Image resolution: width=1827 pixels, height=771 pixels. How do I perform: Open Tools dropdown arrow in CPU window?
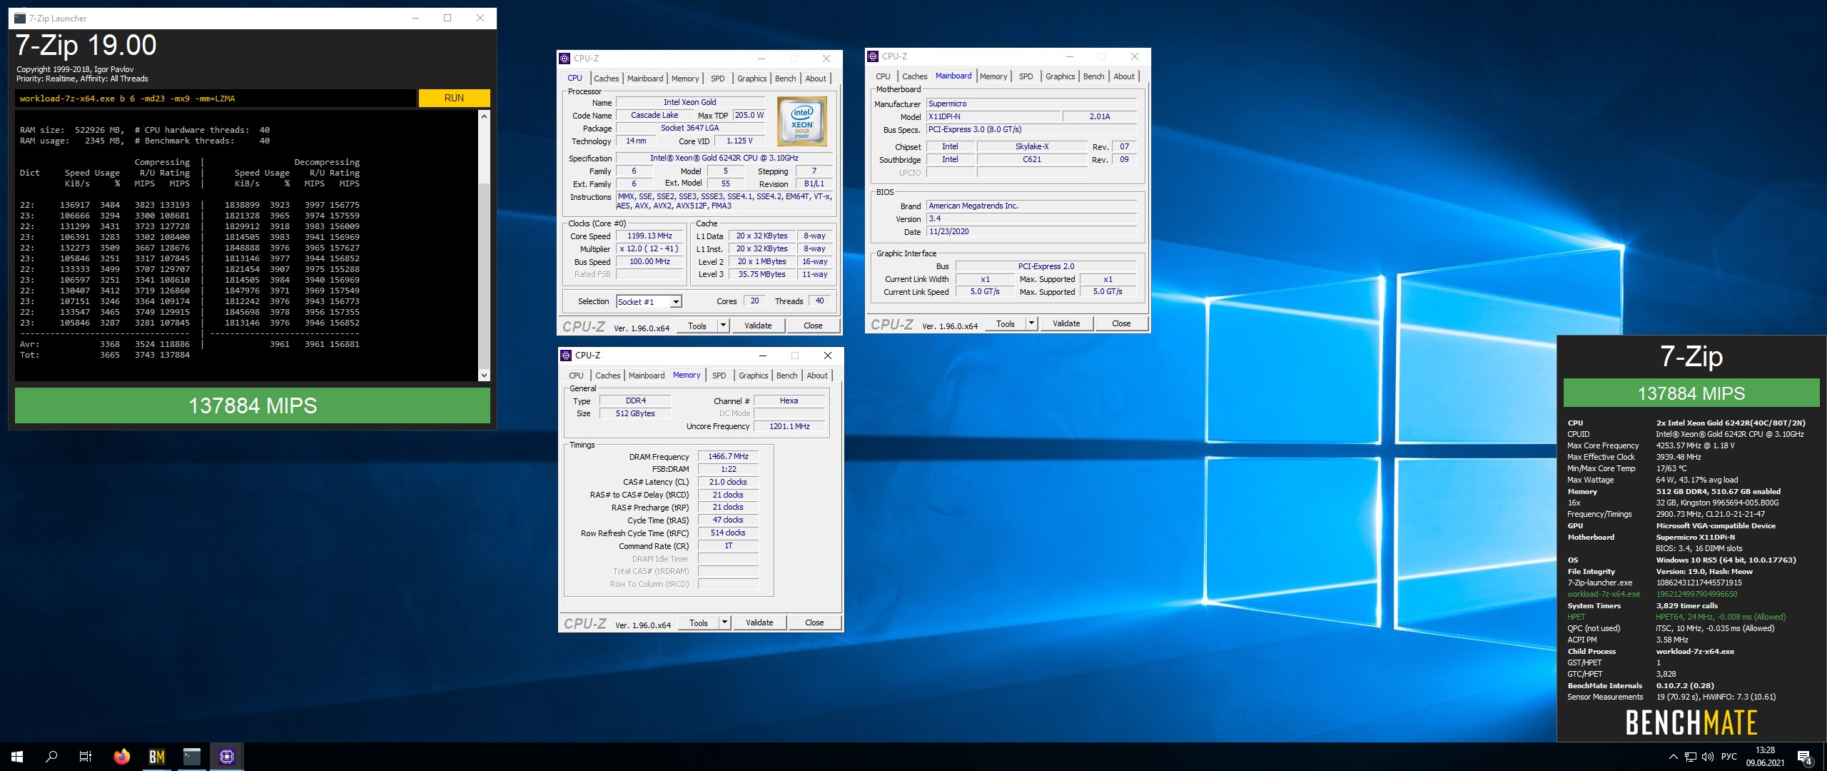coord(723,326)
